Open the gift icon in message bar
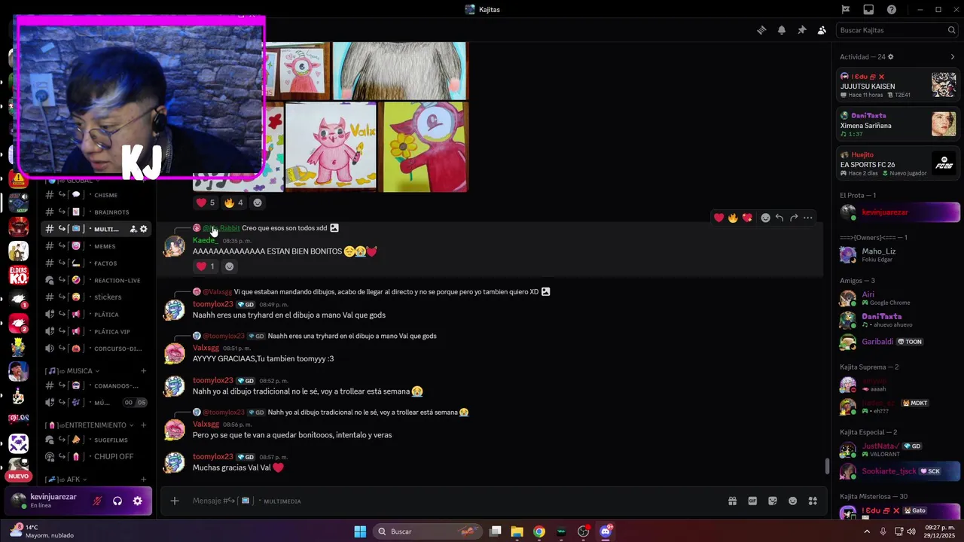 pos(732,501)
